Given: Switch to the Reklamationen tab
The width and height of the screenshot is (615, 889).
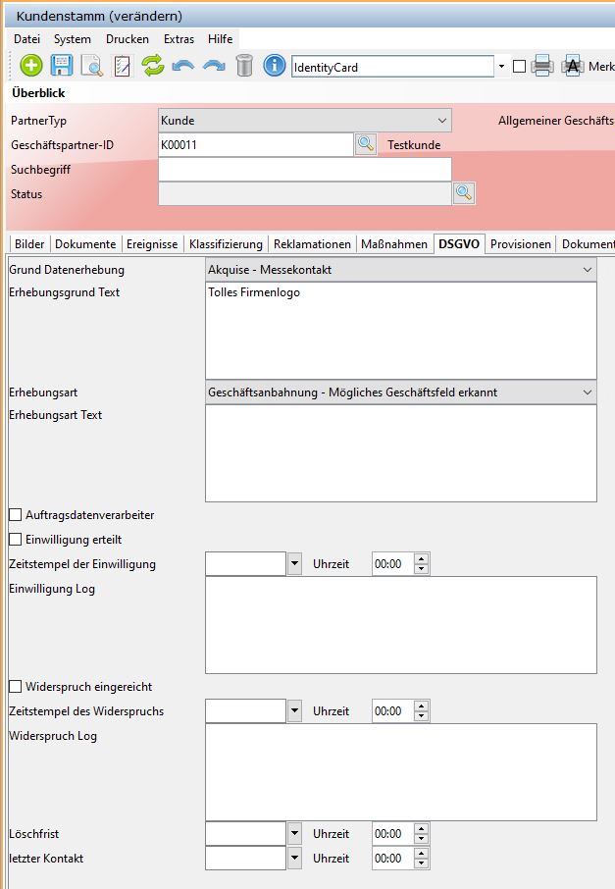Looking at the screenshot, I should [312, 244].
